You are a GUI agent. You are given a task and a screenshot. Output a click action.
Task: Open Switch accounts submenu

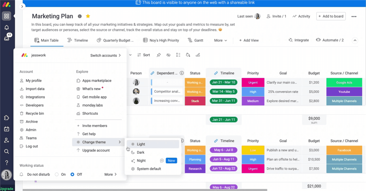click(105, 56)
